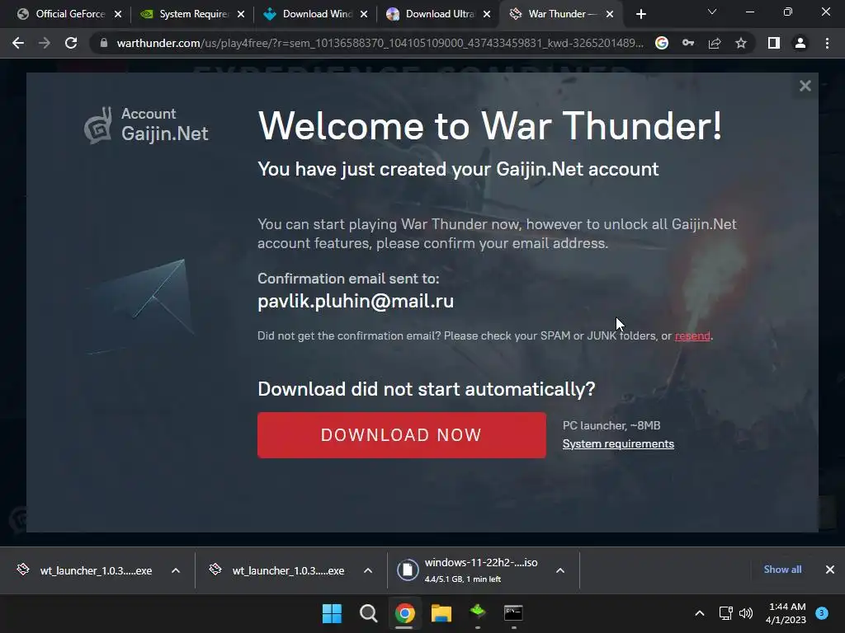Share this page via share icon
845x633 pixels.
(715, 43)
